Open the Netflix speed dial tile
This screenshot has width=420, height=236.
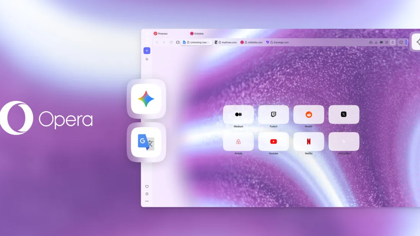(x=308, y=142)
